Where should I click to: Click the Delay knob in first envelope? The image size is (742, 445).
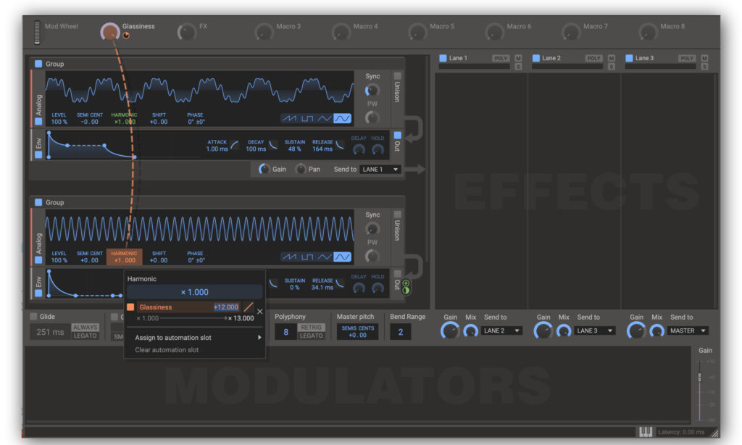pos(359,149)
